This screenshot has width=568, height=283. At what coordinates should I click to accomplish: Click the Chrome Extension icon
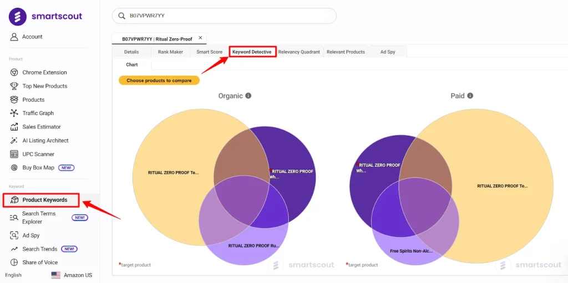pyautogui.click(x=14, y=73)
